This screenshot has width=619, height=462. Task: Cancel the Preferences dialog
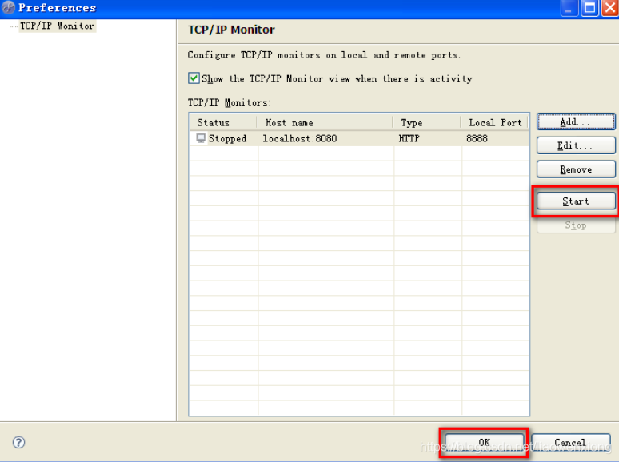(570, 442)
